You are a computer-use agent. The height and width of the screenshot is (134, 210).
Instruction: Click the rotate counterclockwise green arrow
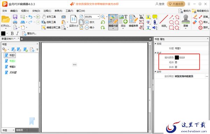(x=103, y=22)
